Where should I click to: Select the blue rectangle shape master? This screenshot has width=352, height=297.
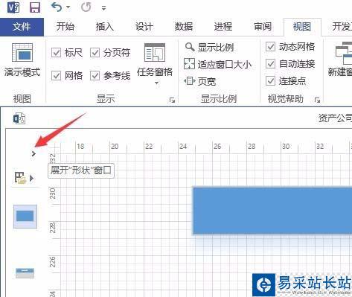click(x=25, y=217)
